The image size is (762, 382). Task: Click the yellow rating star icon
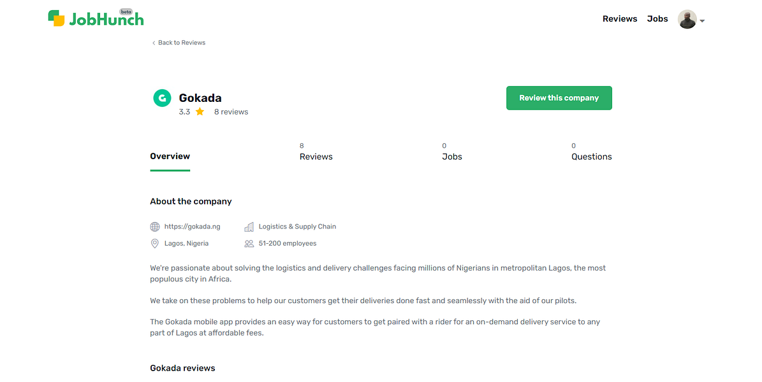coord(200,112)
